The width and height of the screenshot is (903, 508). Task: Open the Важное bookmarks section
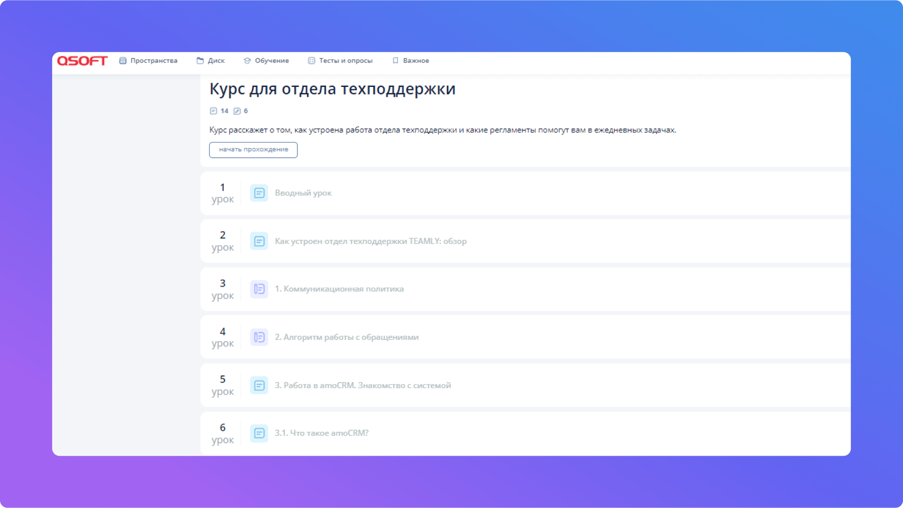[x=411, y=61]
